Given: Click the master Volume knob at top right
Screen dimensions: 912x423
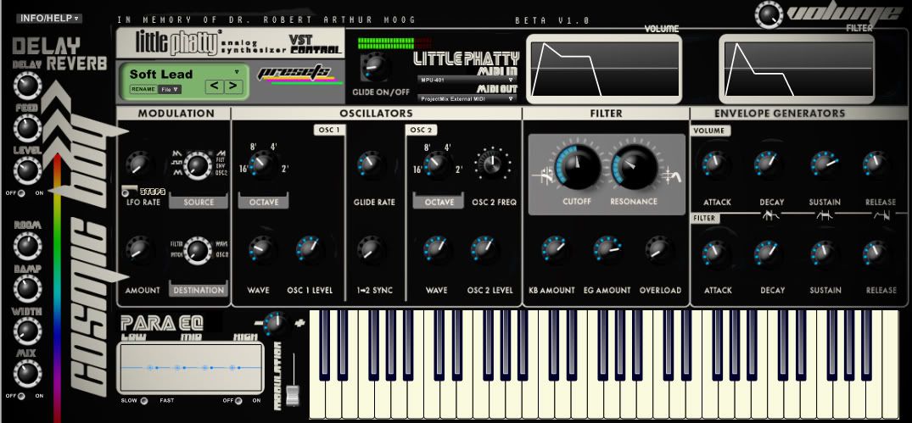Looking at the screenshot, I should [769, 14].
